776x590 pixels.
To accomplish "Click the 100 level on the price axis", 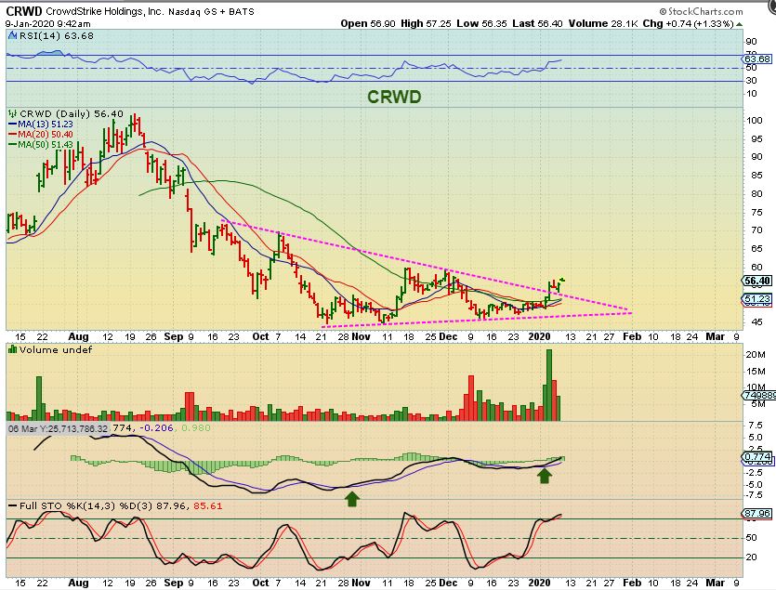I will (755, 120).
